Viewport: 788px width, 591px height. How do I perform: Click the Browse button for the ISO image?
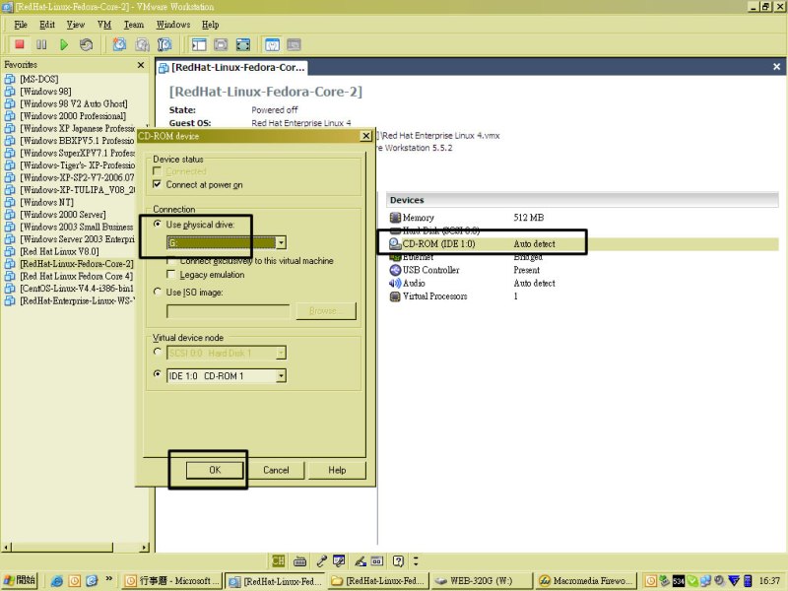(326, 311)
